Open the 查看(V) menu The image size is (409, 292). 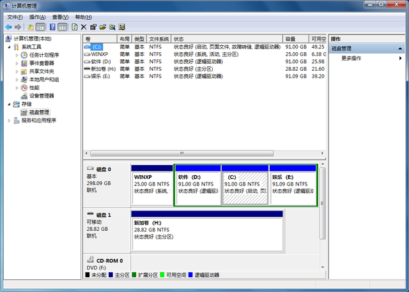(x=61, y=17)
